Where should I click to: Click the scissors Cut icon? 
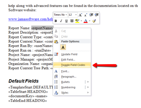56,31
